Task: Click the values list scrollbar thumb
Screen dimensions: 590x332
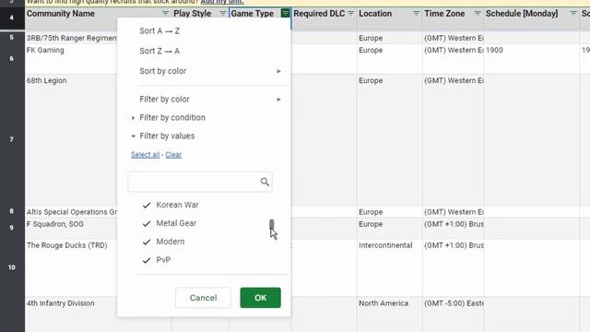Action: click(x=272, y=225)
